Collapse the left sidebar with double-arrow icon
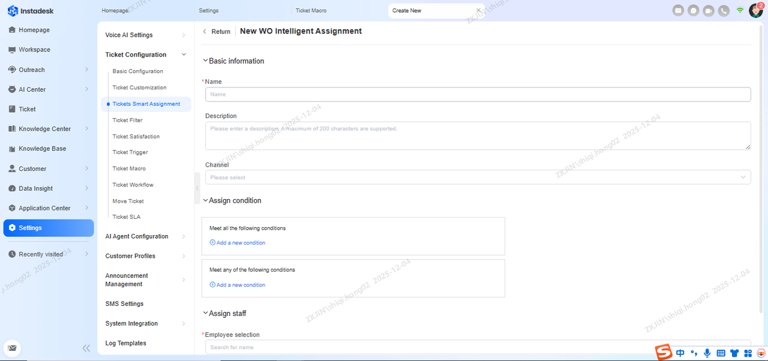768x361 pixels. (x=86, y=348)
